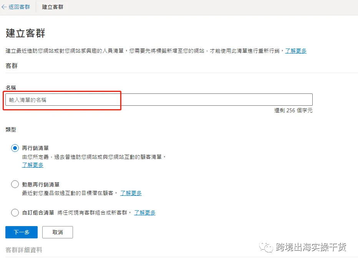Click the large 建立客群 page heading

[25, 33]
